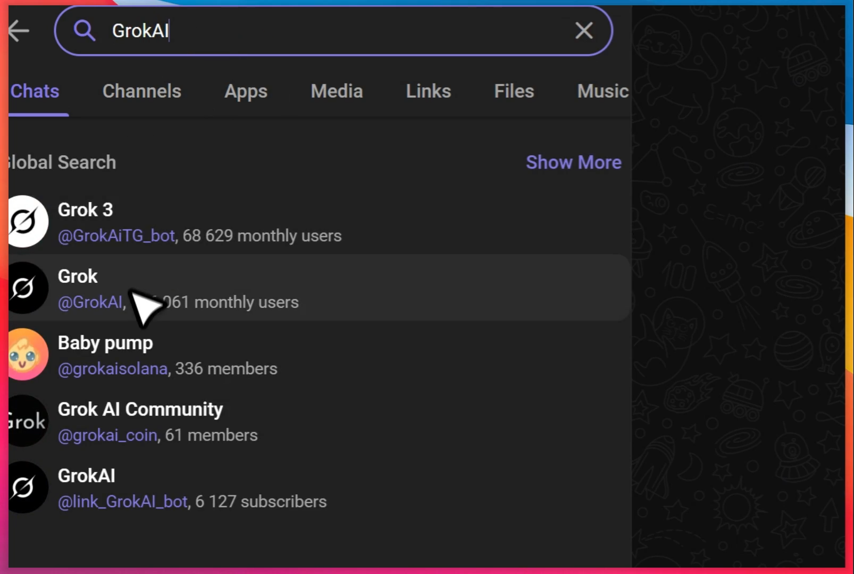This screenshot has height=574, width=854.
Task: Click the 6 127 subscribers text
Action: click(261, 501)
